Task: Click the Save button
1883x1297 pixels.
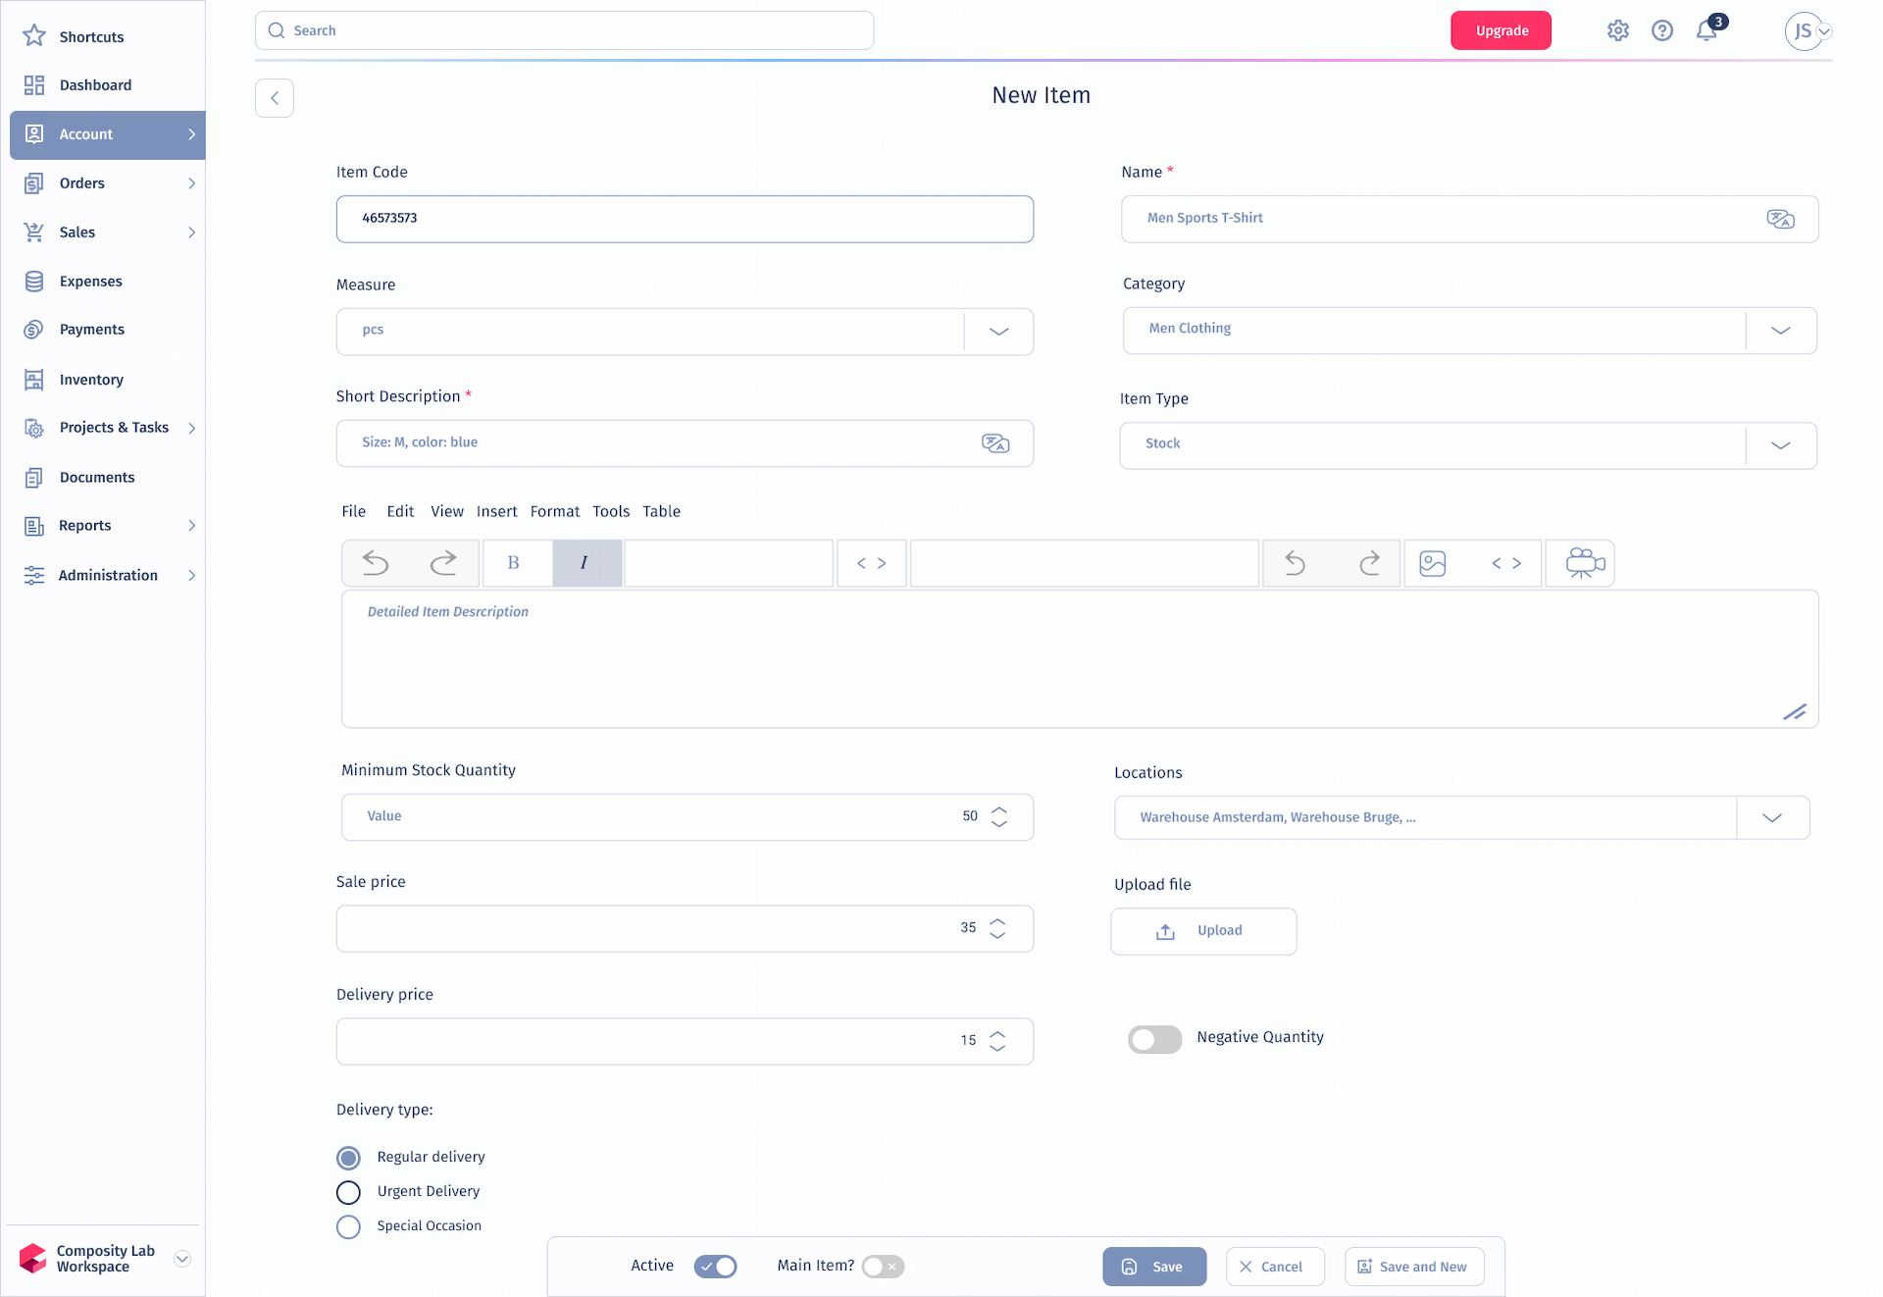Action: [x=1154, y=1266]
